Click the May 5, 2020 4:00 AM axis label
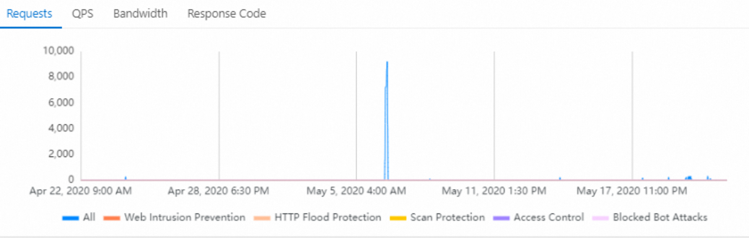Screen dimensions: 749x238 click(x=356, y=191)
